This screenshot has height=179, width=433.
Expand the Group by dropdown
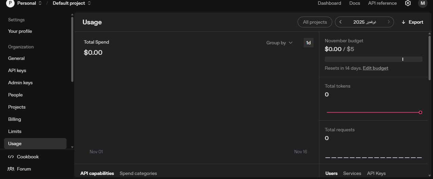tap(279, 43)
